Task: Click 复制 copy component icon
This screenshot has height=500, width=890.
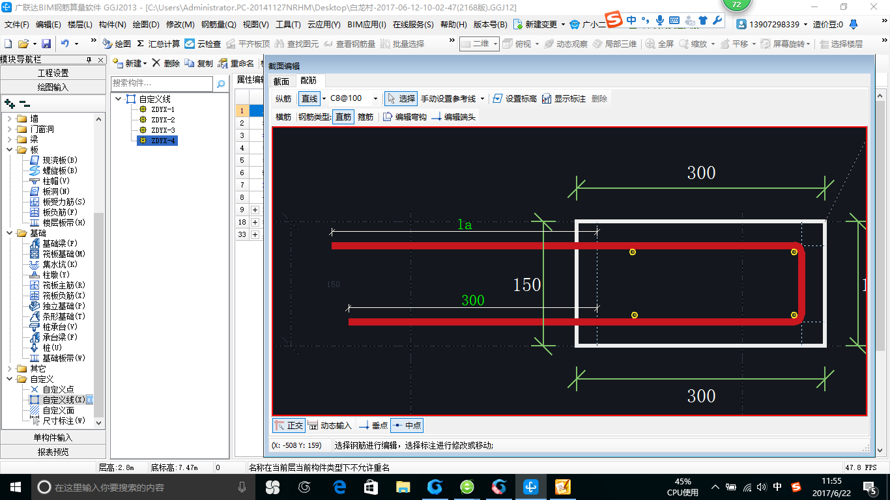Action: pos(199,63)
